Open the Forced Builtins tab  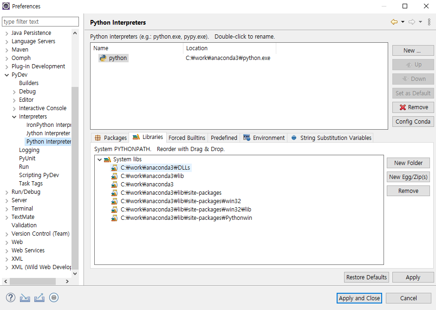pos(187,138)
